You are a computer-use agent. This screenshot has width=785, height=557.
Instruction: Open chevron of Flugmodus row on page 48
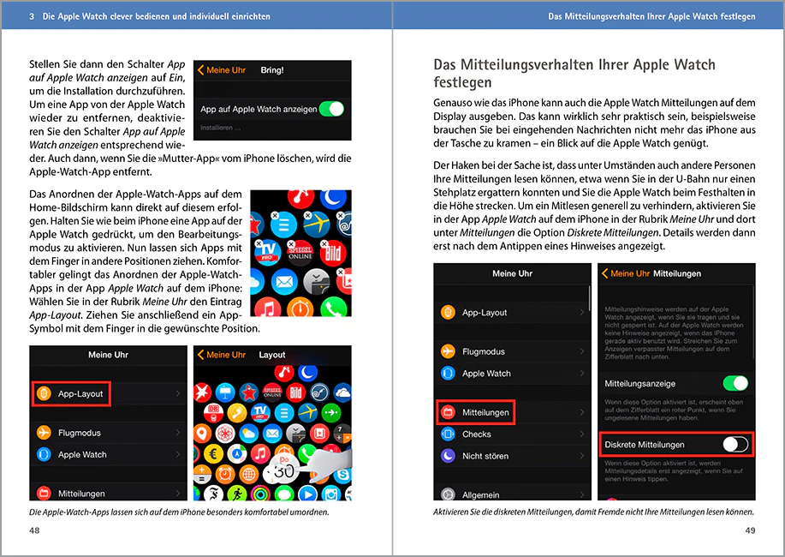(178, 433)
